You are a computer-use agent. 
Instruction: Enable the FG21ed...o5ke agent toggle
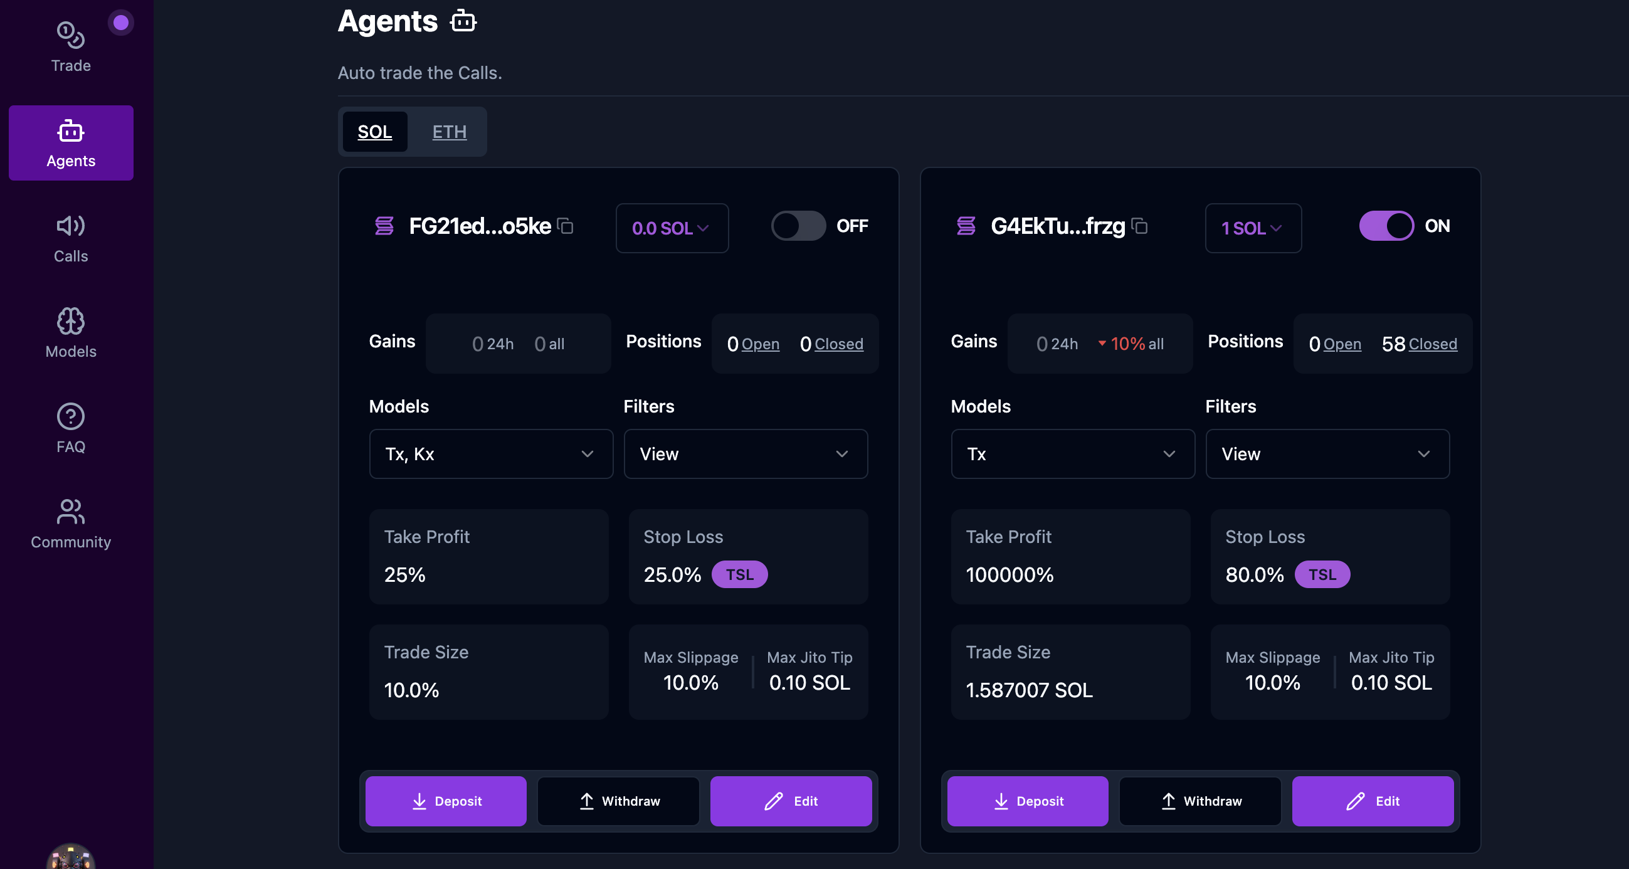tap(798, 226)
